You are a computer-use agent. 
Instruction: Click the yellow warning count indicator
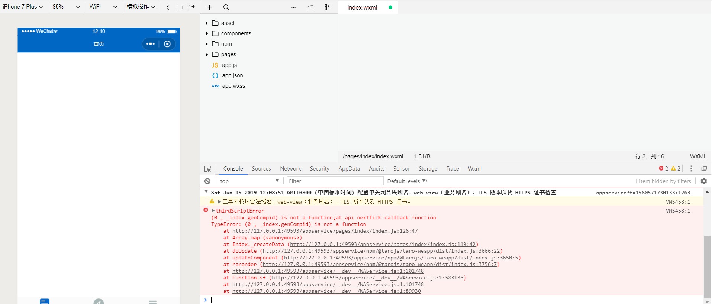click(x=676, y=169)
